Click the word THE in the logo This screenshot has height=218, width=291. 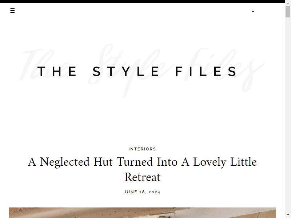57,71
